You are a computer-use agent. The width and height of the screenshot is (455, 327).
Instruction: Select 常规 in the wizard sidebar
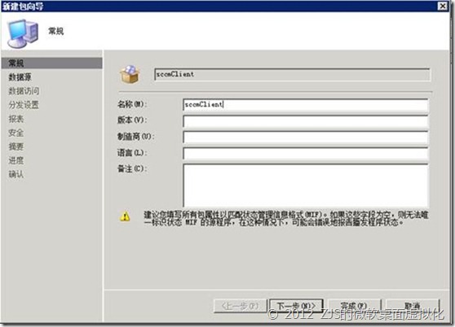51,63
